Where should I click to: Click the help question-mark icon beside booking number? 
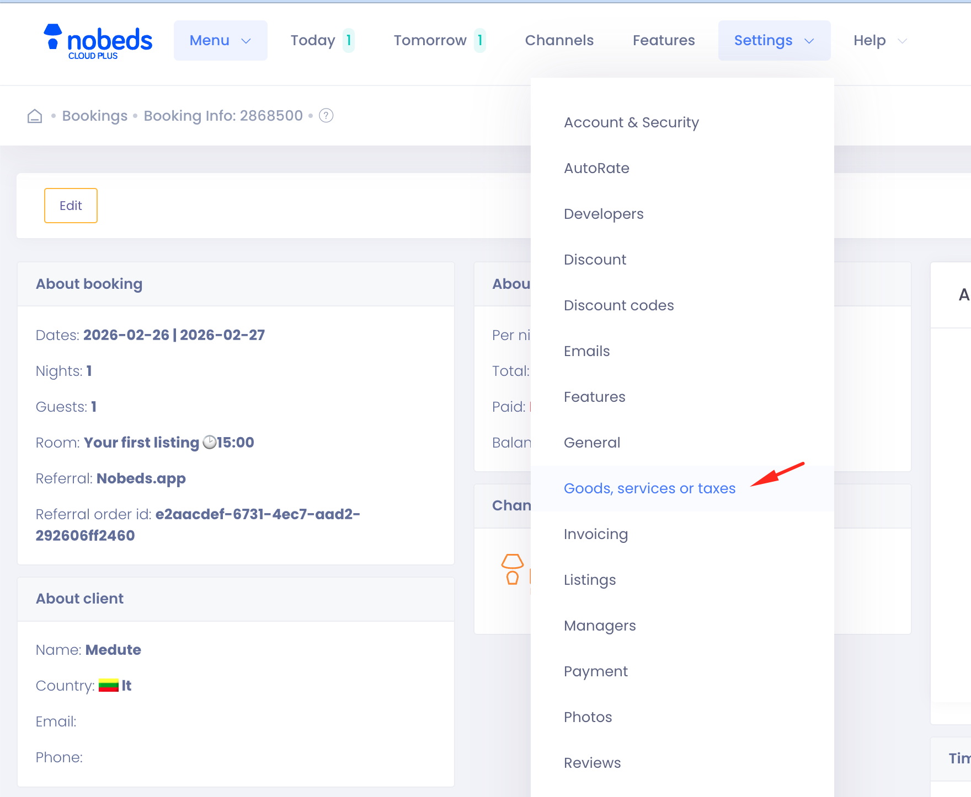tap(326, 116)
